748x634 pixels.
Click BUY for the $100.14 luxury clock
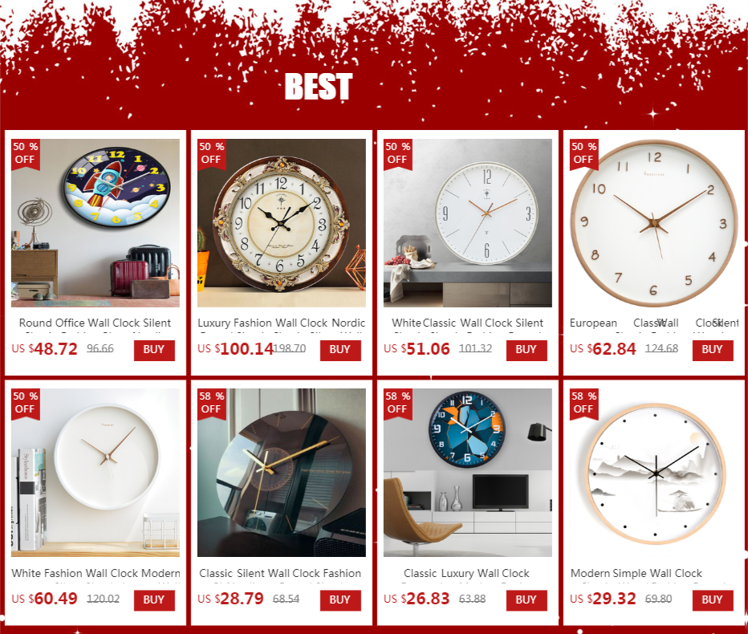point(340,350)
